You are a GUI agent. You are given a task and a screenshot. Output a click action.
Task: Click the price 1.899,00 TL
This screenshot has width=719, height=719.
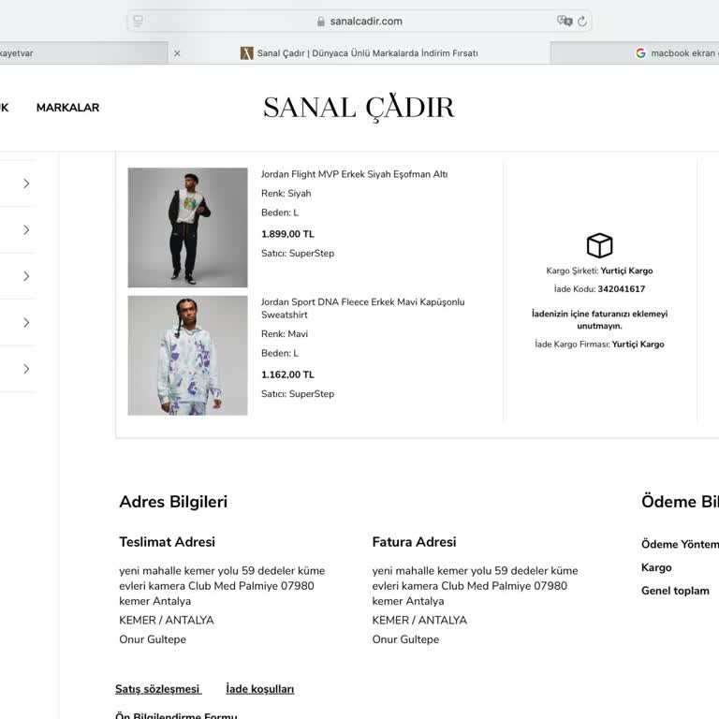point(287,234)
